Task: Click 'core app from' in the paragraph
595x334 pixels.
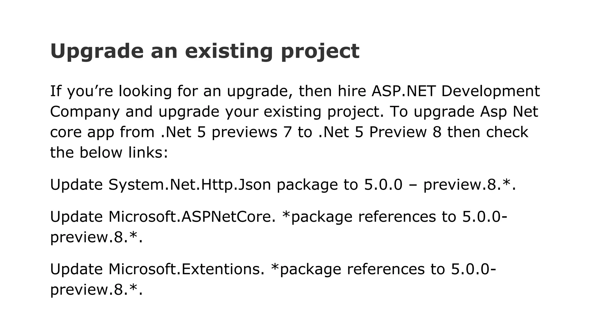Action: tap(102, 132)
